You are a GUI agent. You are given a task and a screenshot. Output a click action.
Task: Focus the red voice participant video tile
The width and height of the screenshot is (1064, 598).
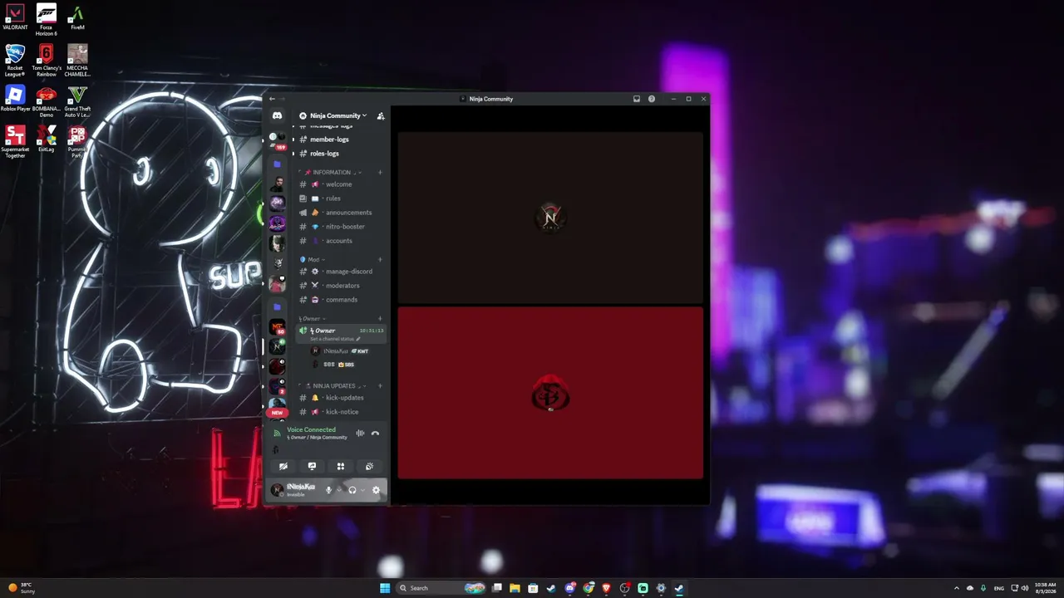coord(550,393)
